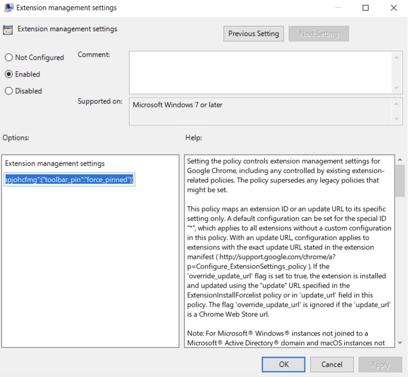Choose the Disabled radio option
Viewport: 408px width, 377px height.
(9, 91)
